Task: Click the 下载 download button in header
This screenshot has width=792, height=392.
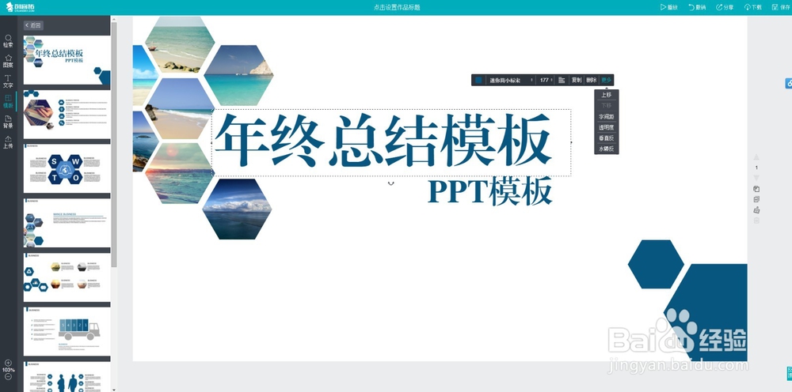Action: click(752, 7)
